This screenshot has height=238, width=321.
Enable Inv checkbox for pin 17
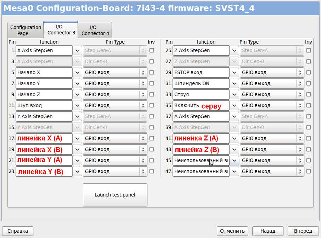coord(152,138)
